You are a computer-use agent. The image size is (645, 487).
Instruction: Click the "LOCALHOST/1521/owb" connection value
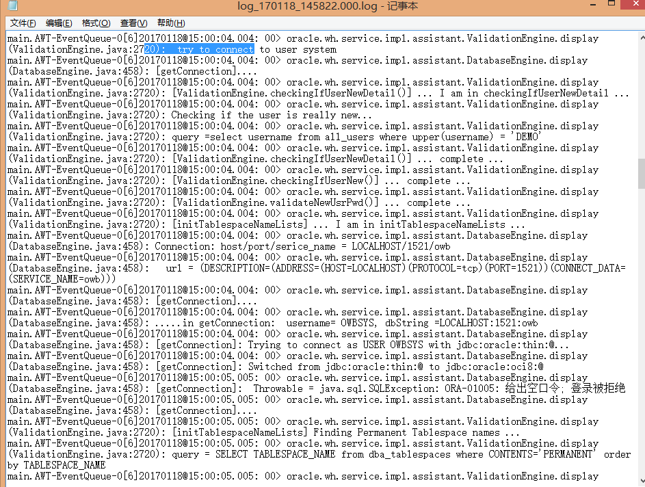point(401,246)
